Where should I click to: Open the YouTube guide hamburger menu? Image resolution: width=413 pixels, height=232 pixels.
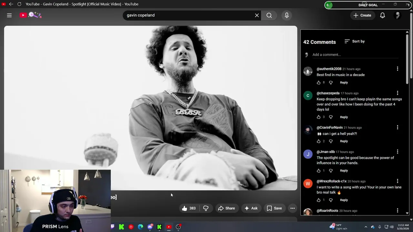coord(9,15)
